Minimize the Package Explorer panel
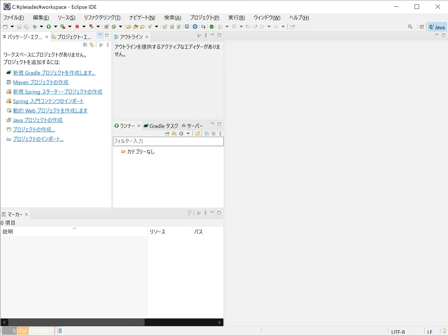The width and height of the screenshot is (448, 335). (100, 35)
